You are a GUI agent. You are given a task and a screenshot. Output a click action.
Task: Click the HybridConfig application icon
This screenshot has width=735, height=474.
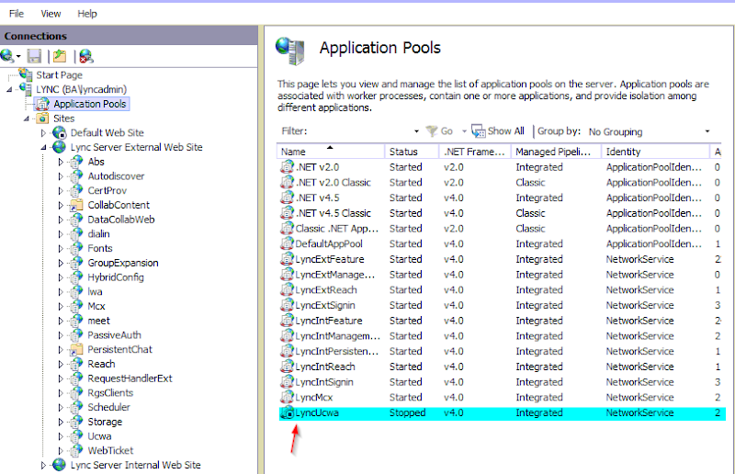(x=76, y=277)
